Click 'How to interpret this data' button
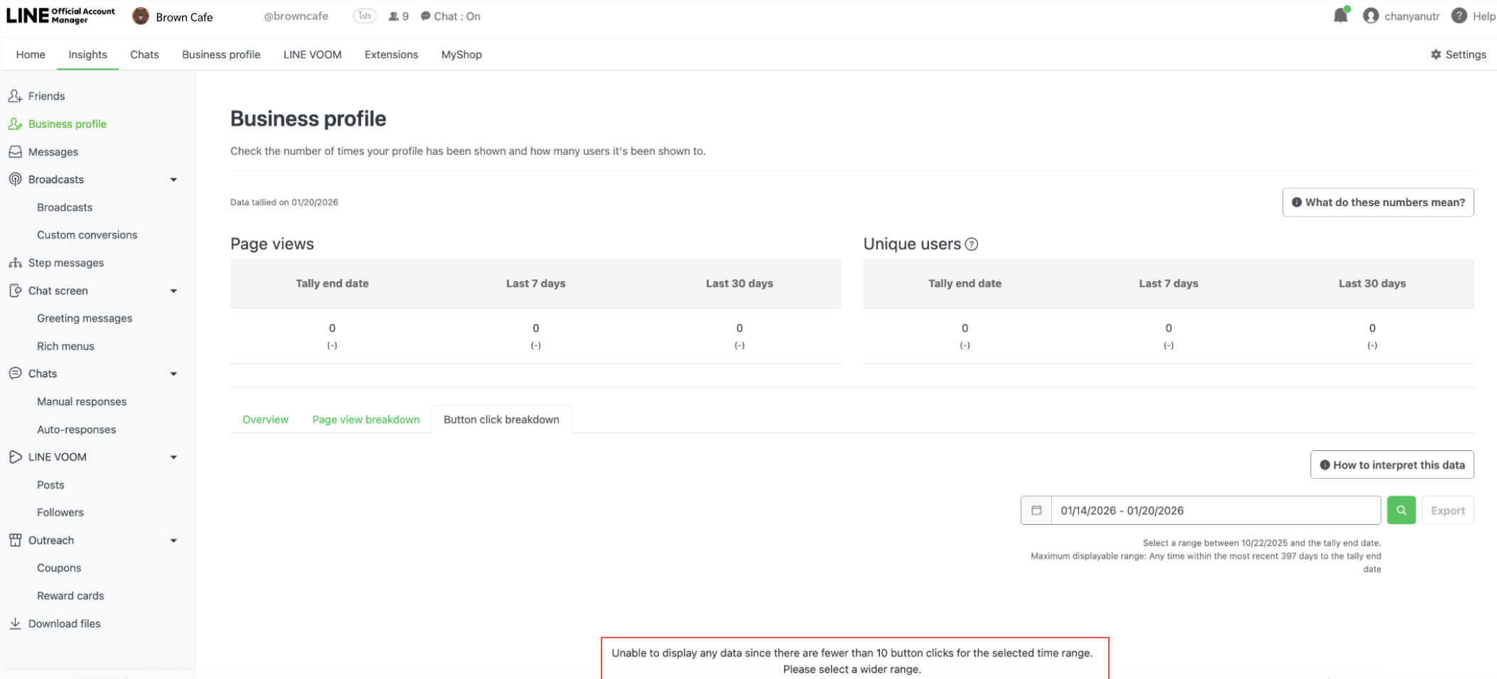This screenshot has width=1497, height=679. (x=1391, y=465)
